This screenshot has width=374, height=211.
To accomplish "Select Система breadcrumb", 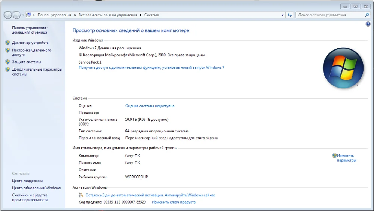I will click(151, 15).
